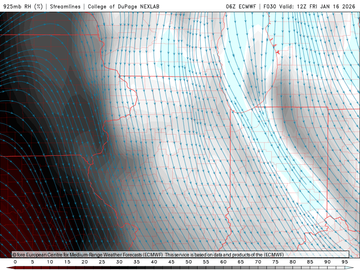Select the '50' legend number

[189, 262]
